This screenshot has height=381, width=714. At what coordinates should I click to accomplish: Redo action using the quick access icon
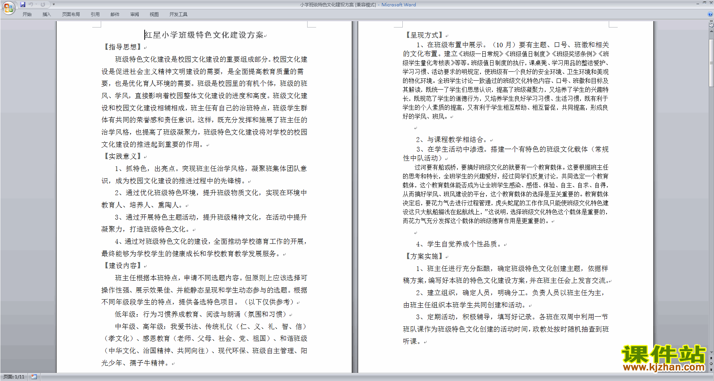(x=43, y=4)
